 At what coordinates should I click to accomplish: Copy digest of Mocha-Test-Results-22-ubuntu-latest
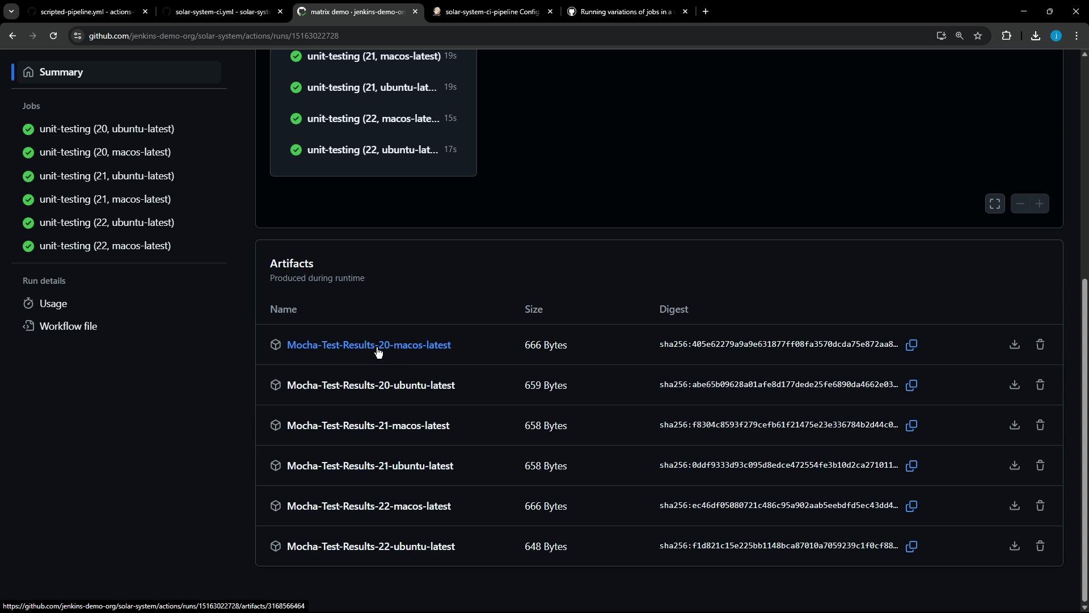(x=911, y=547)
